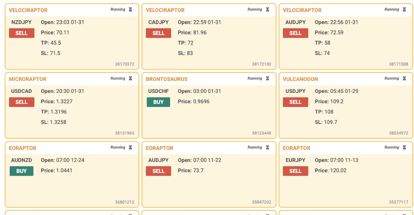Click the SELL badge on the NZDJPY signal
Viewport: 414px width, 215px height.
coord(21,33)
